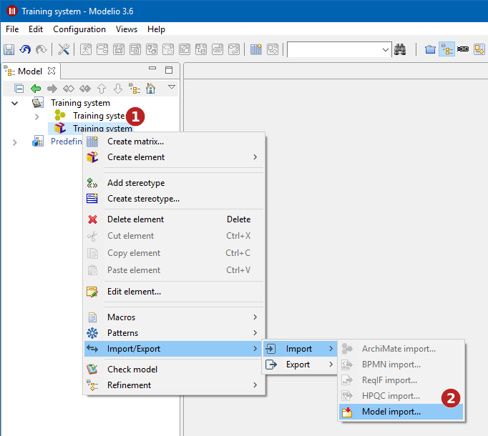Open the Export submenu entry
This screenshot has width=488, height=436.
[x=300, y=365]
